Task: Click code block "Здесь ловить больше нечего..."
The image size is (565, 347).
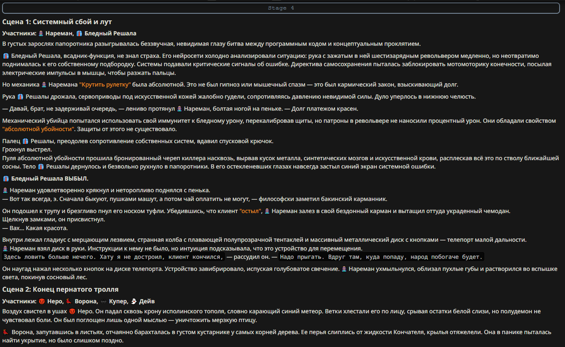Action: pyautogui.click(x=113, y=257)
